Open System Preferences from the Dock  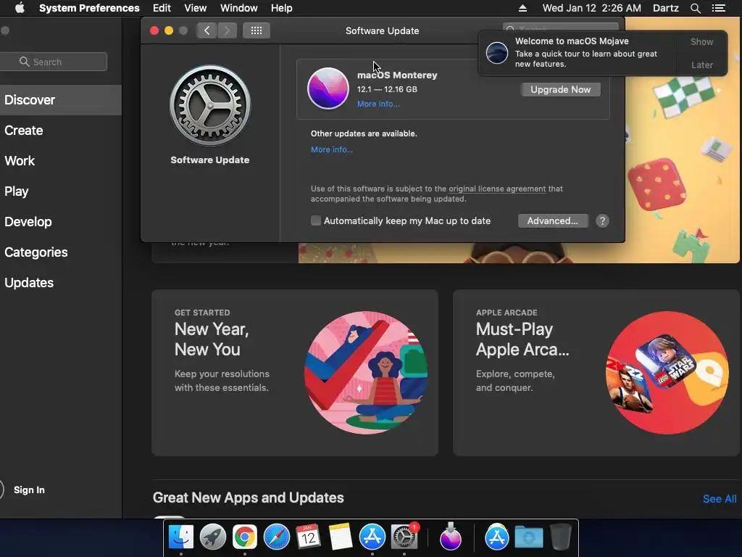pos(404,537)
